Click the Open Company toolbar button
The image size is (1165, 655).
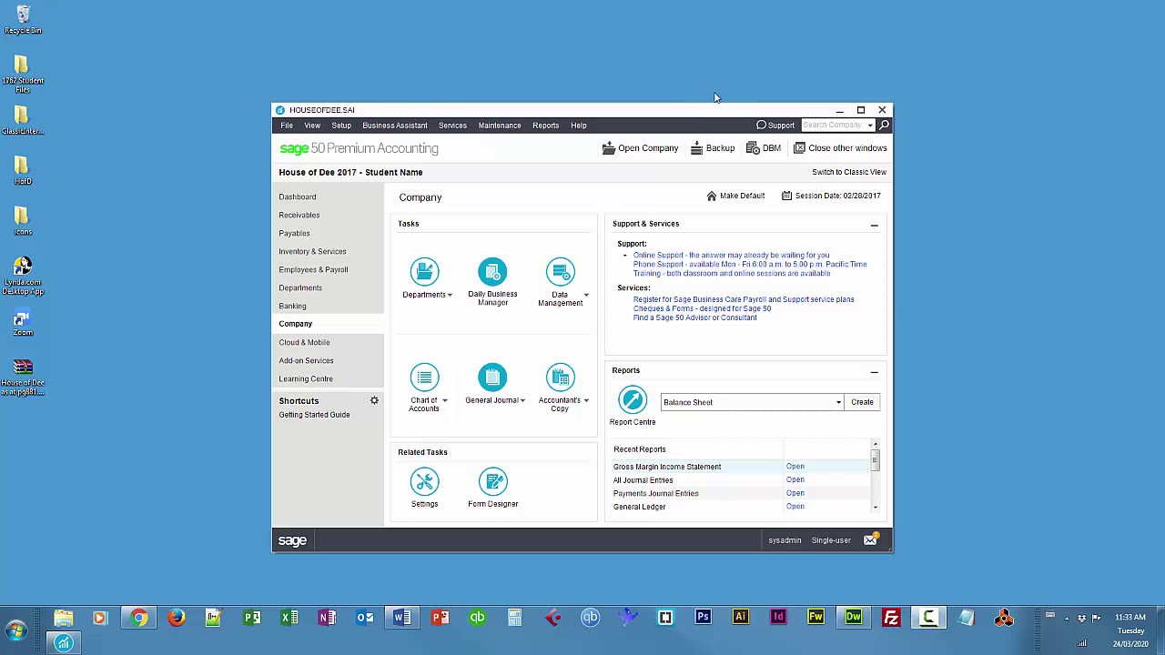(640, 148)
